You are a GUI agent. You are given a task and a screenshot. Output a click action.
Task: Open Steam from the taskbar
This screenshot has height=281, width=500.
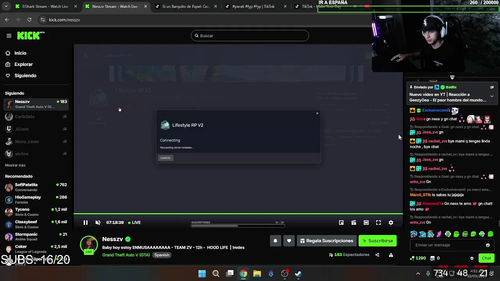(298, 274)
